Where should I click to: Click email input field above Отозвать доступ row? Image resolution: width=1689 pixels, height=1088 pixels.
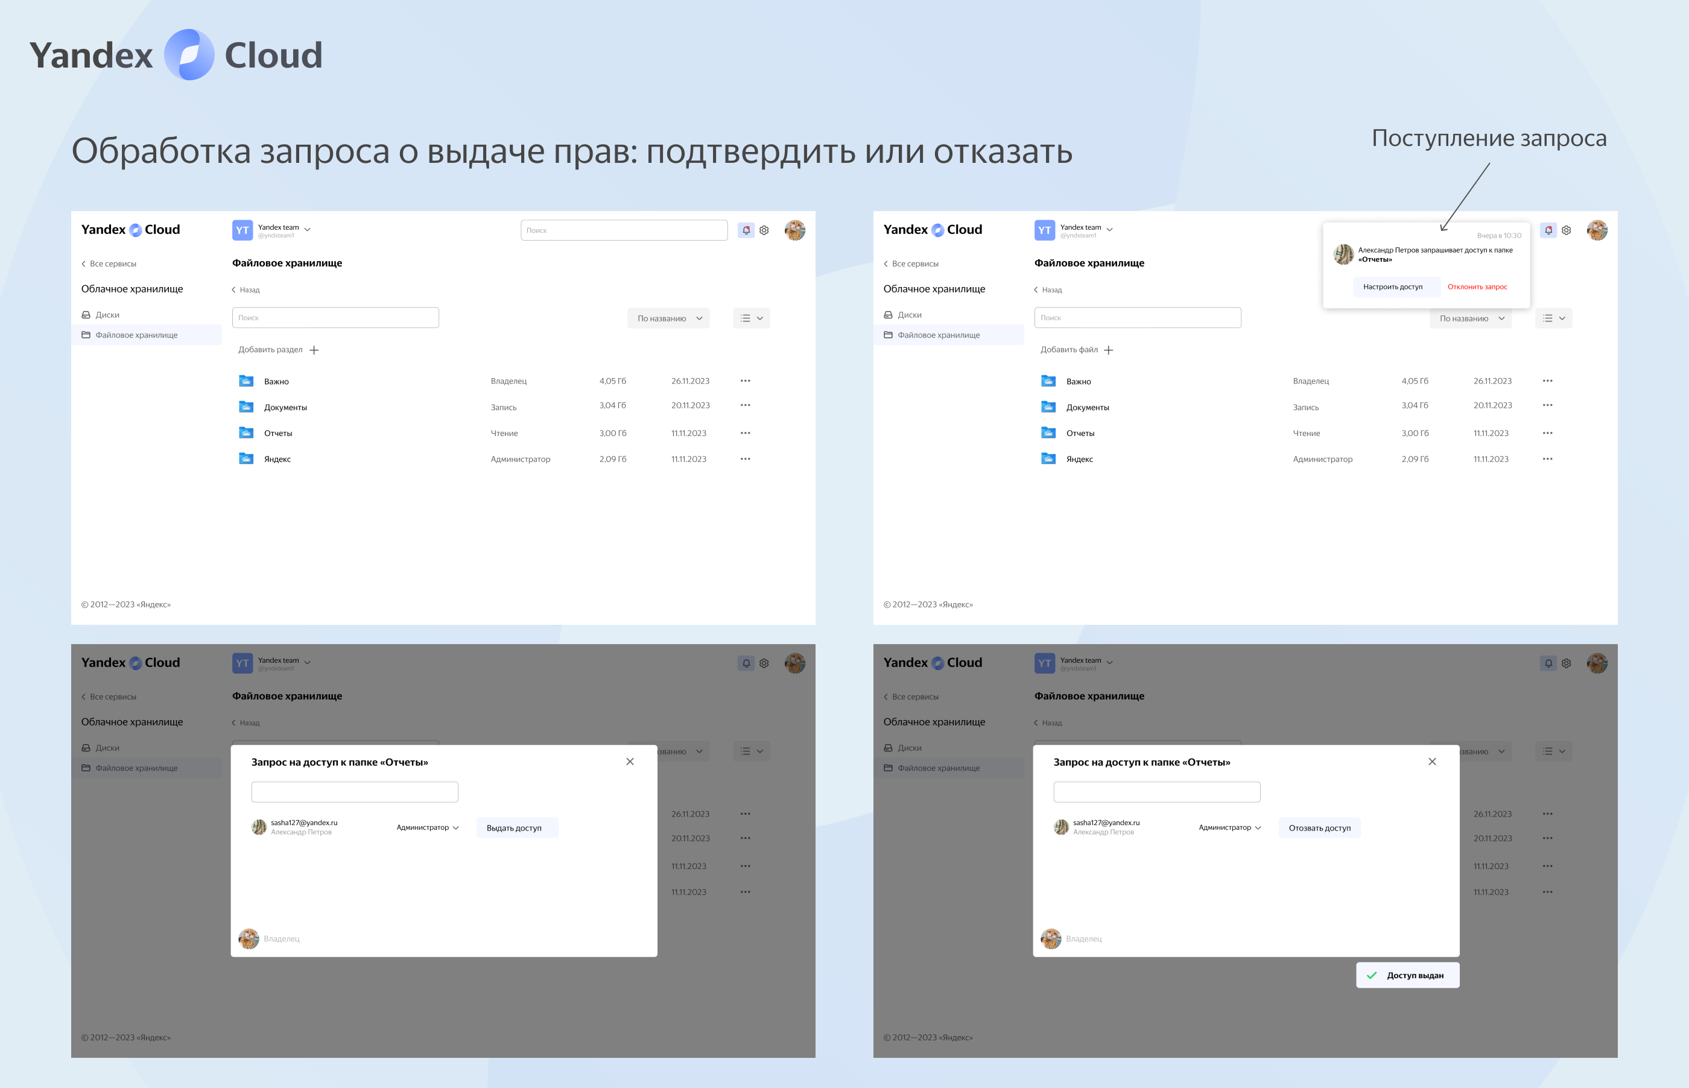(x=1156, y=792)
